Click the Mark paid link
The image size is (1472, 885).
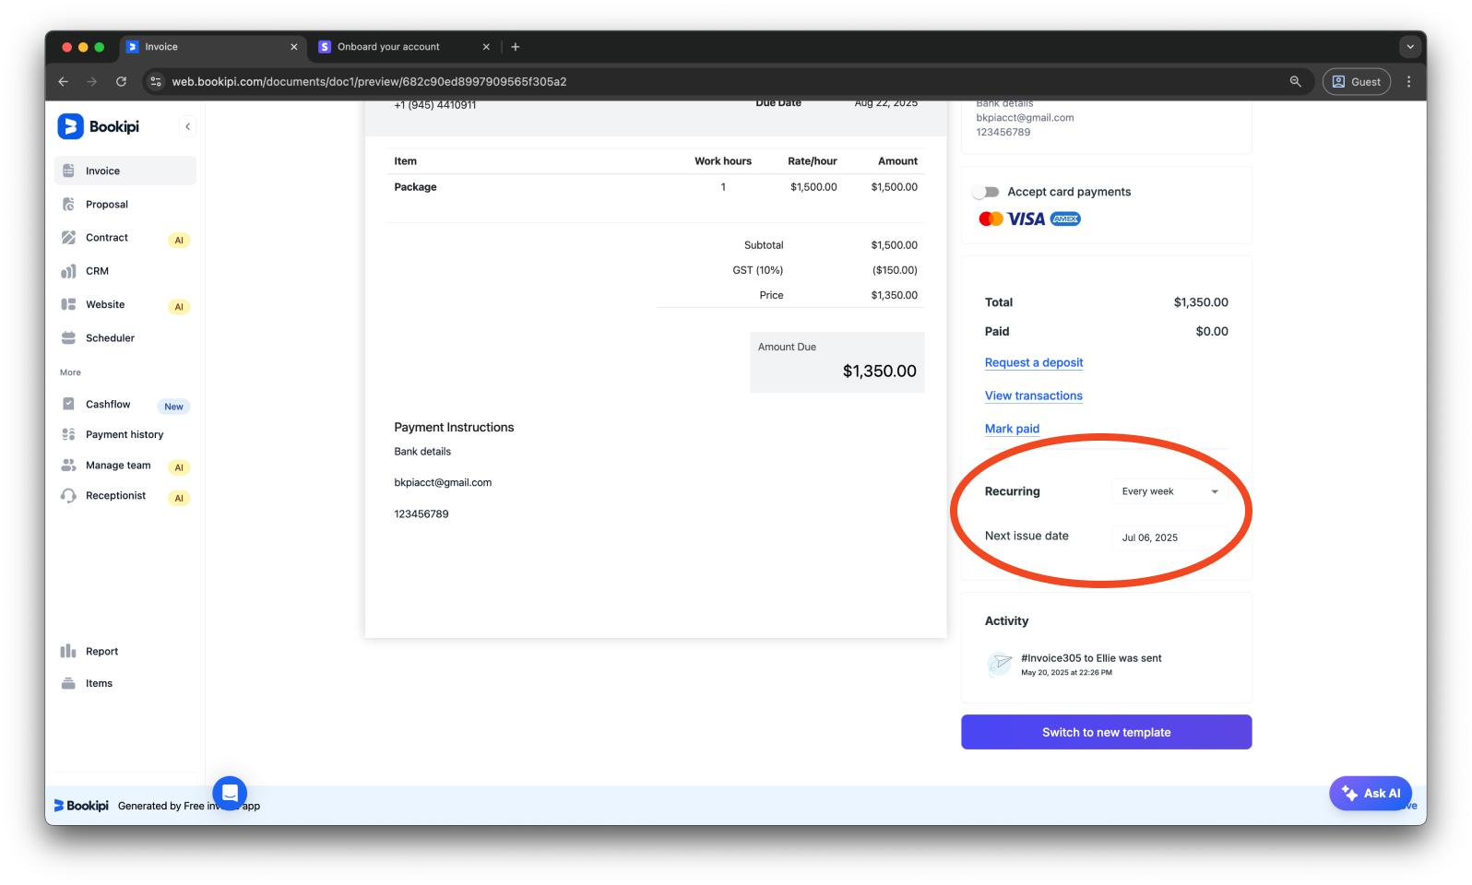tap(1012, 429)
